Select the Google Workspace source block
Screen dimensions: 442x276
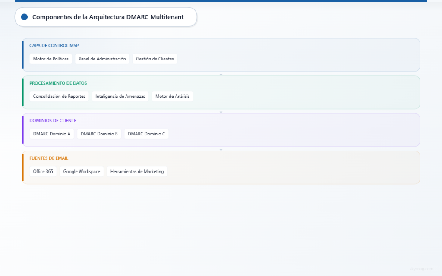tap(82, 171)
